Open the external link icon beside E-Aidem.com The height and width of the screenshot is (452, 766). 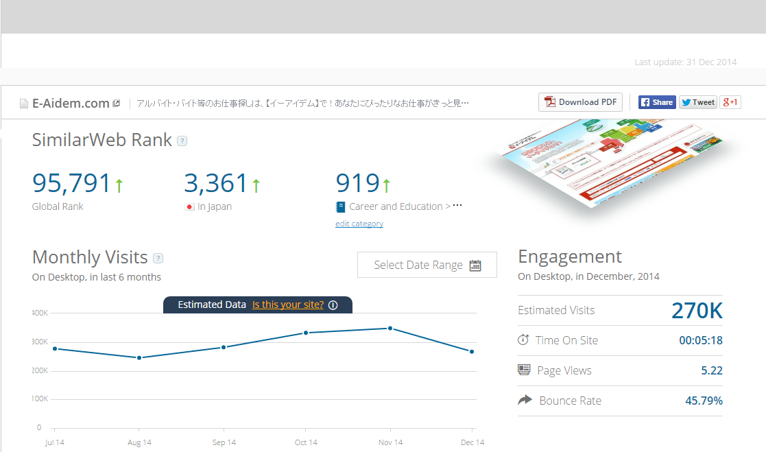(x=117, y=103)
